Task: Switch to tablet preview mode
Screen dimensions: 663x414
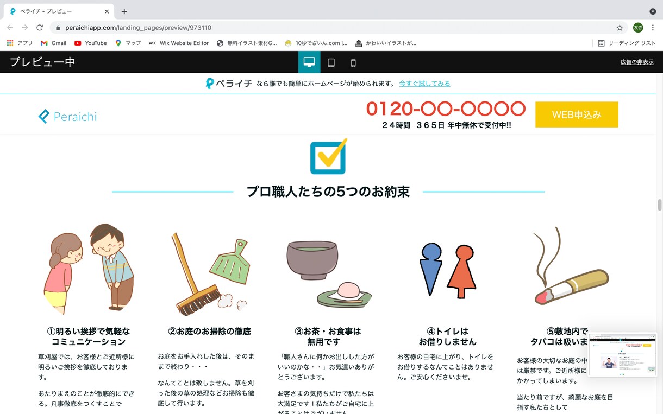Action: (331, 63)
